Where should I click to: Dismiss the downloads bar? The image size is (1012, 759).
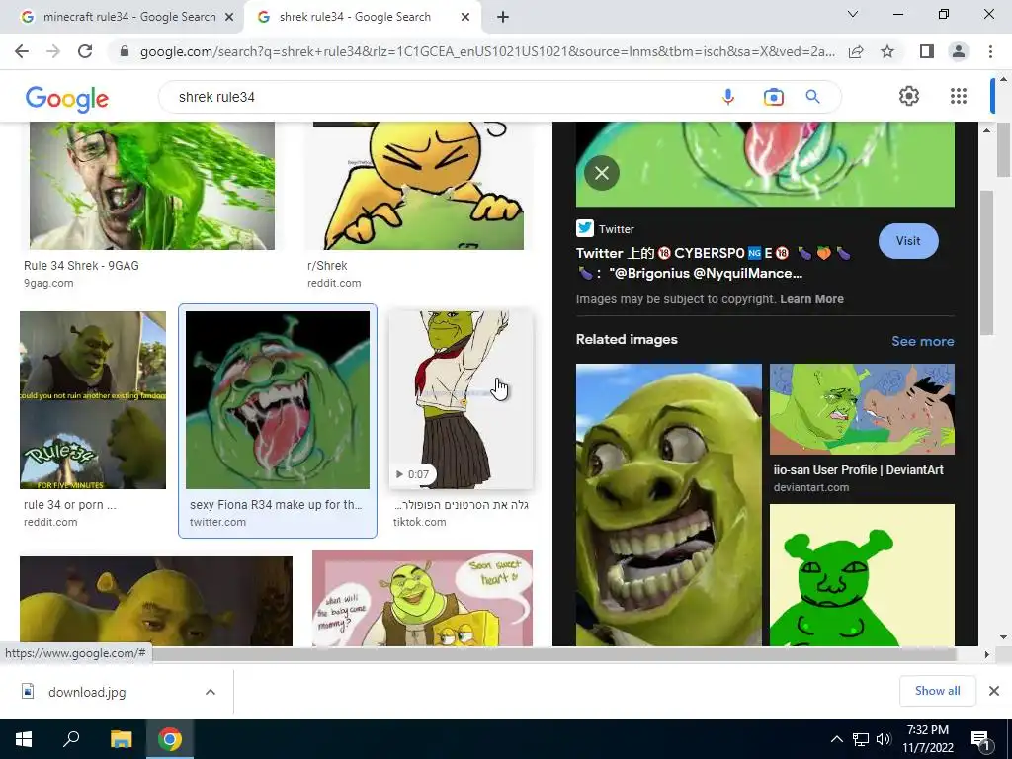pos(994,691)
